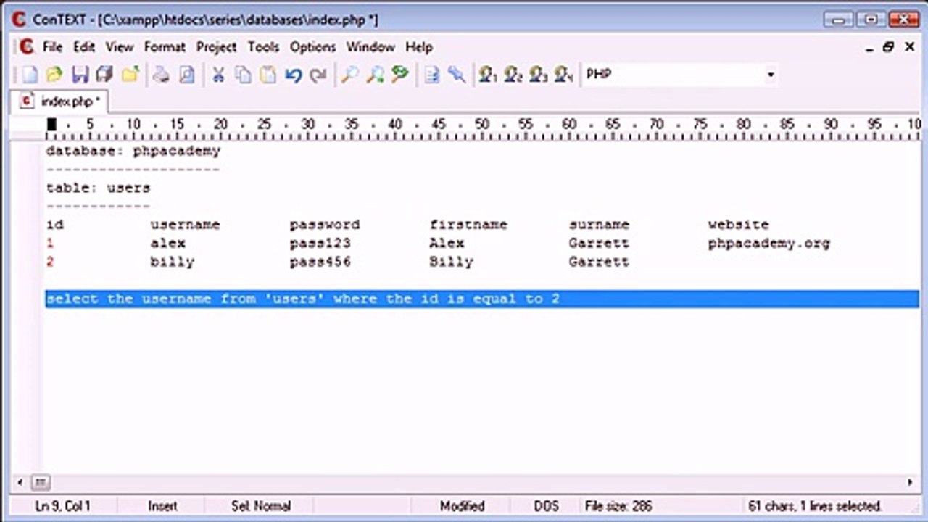Click the 'table: users' line
This screenshot has width=928, height=522.
pos(98,188)
